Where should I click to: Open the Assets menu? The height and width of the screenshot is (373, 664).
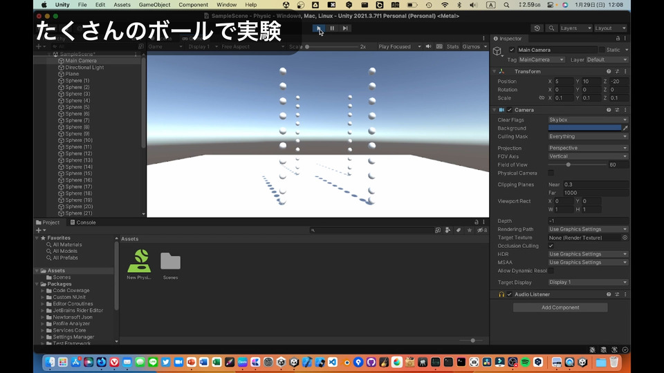pyautogui.click(x=122, y=5)
